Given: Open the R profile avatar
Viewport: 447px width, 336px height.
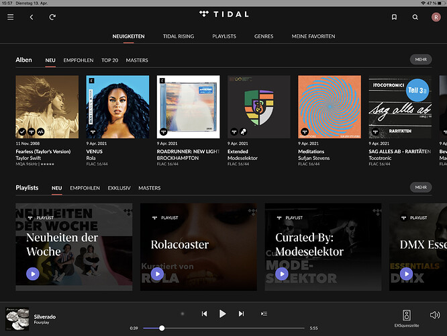Looking at the screenshot, I should pos(436,17).
